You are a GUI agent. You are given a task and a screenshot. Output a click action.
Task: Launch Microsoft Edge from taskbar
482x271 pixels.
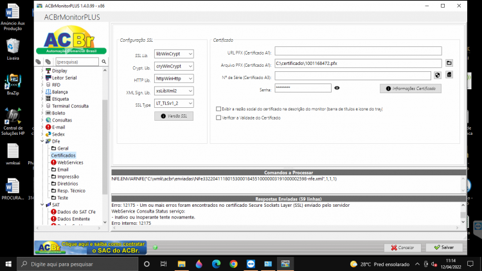coord(216,264)
